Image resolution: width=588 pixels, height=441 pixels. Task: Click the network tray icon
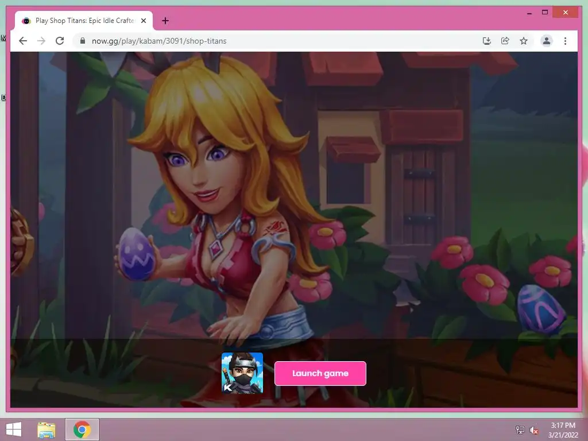coord(520,430)
